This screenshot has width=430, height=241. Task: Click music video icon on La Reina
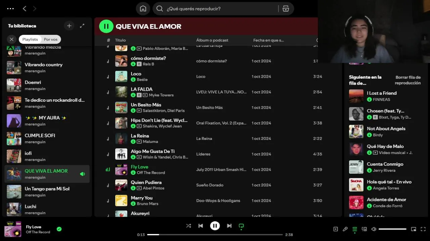(x=139, y=142)
